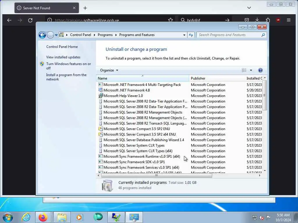Screen dimensions: 298x223
Task: Open View installed updates link
Action: (x=63, y=57)
